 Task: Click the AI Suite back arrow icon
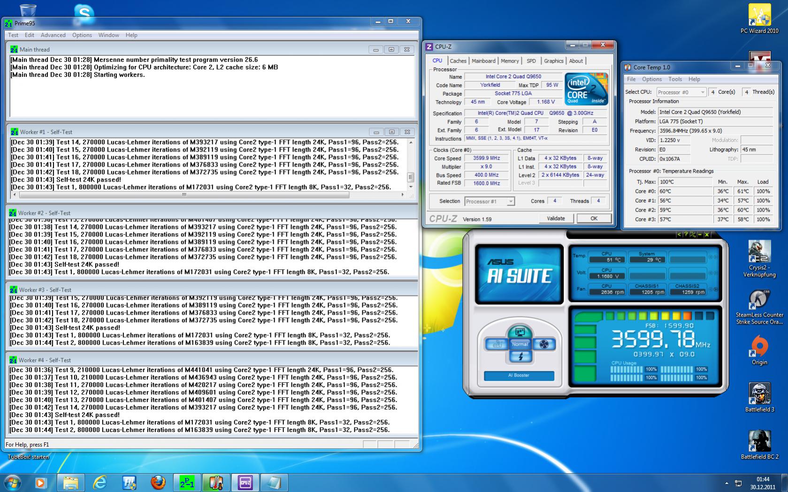click(679, 235)
